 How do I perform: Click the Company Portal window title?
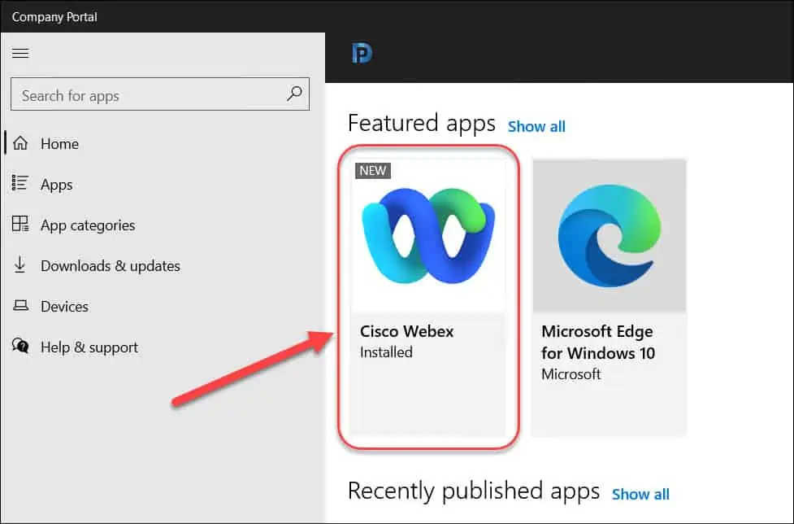click(54, 17)
